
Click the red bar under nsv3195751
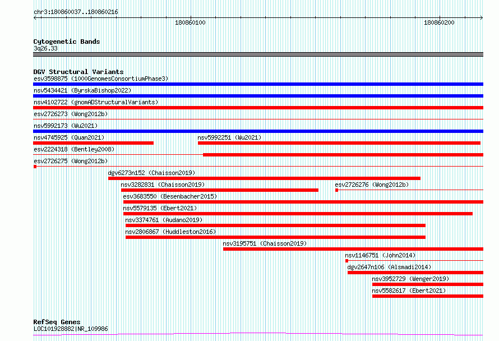coord(353,249)
